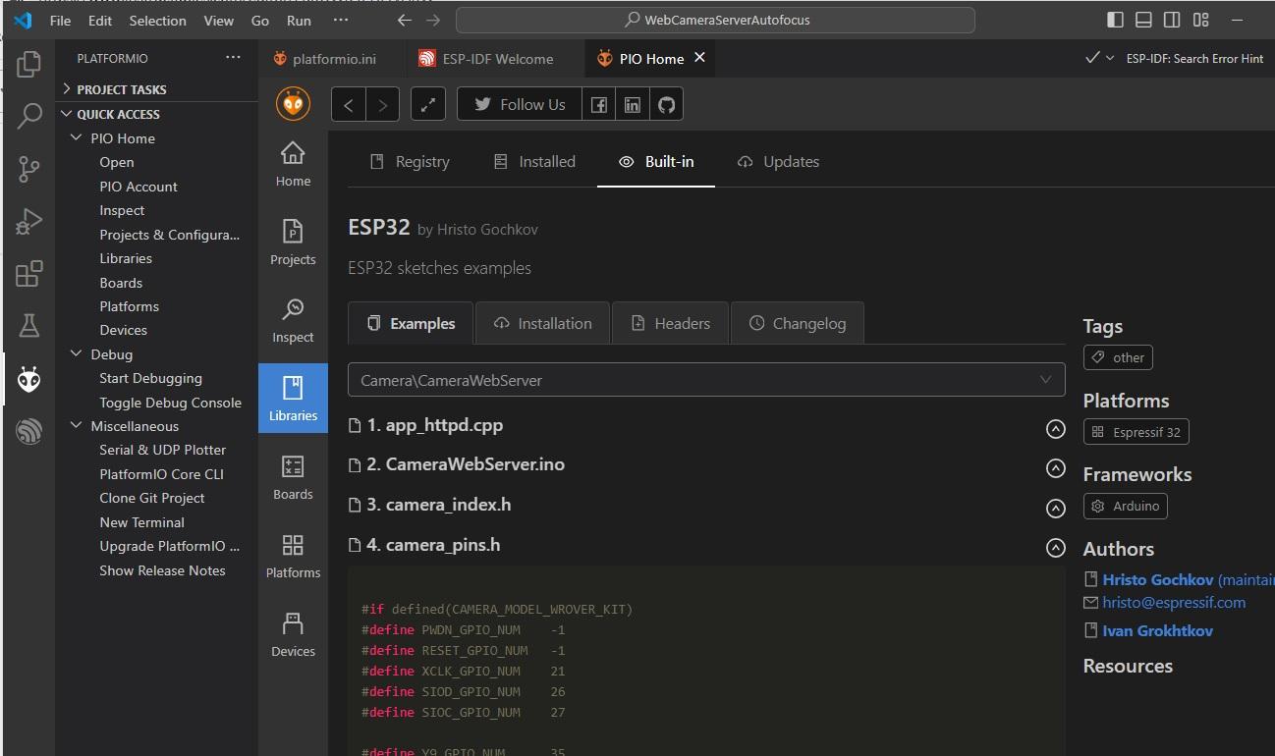Click the Arduino framework button

click(1126, 506)
